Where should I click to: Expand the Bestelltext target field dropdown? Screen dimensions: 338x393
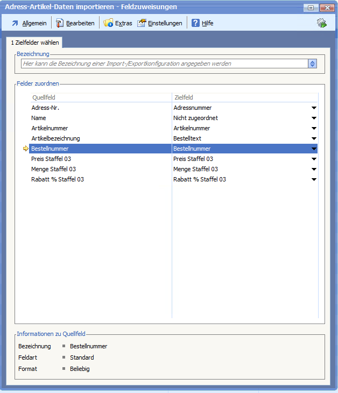tap(314, 138)
